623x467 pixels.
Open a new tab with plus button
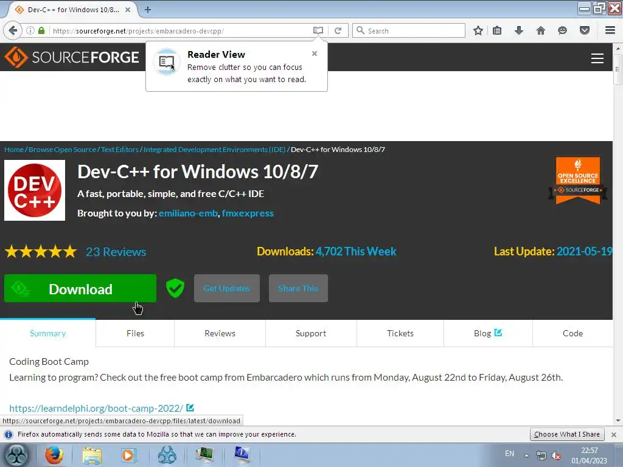147,10
